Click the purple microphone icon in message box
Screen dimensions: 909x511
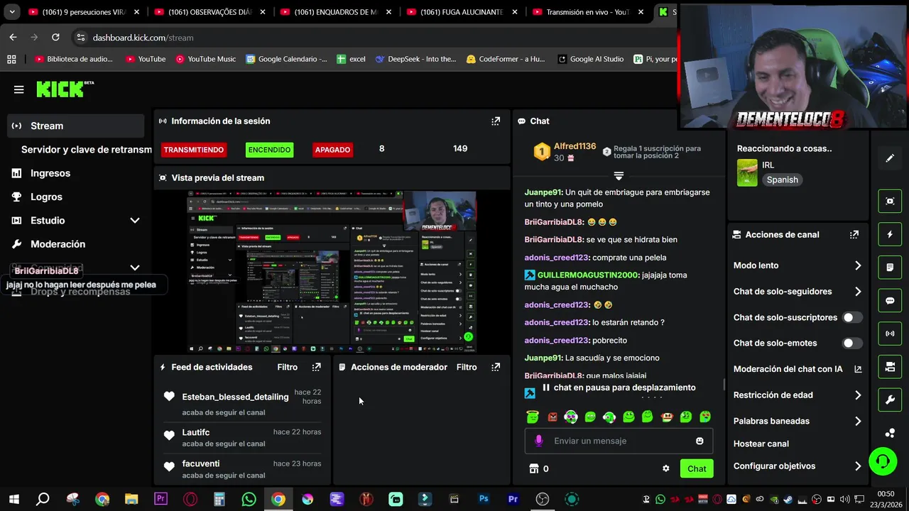coord(538,441)
